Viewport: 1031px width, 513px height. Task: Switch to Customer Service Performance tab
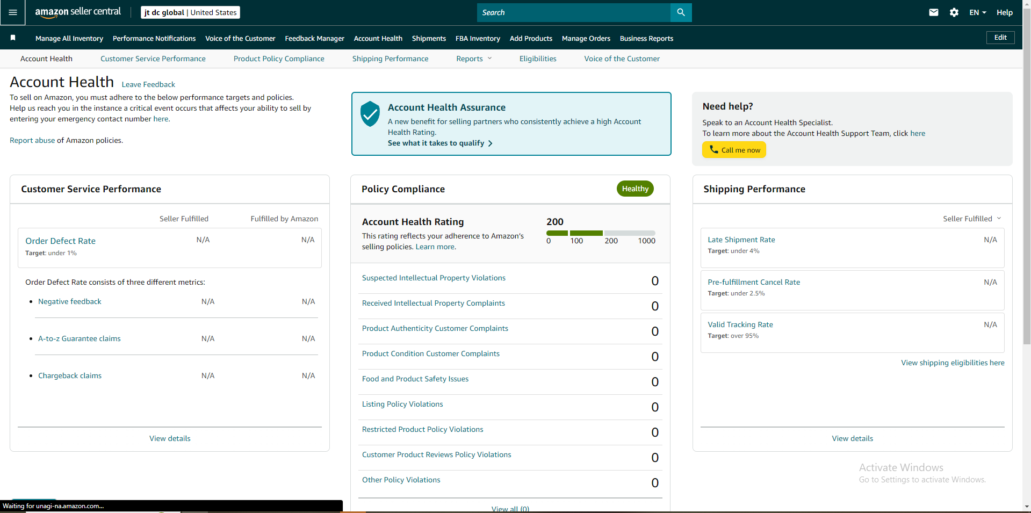coord(153,59)
